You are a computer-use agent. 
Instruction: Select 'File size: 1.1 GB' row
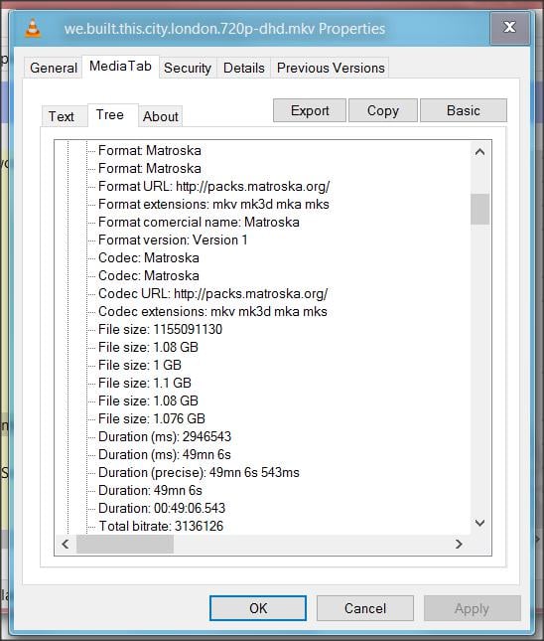click(145, 383)
